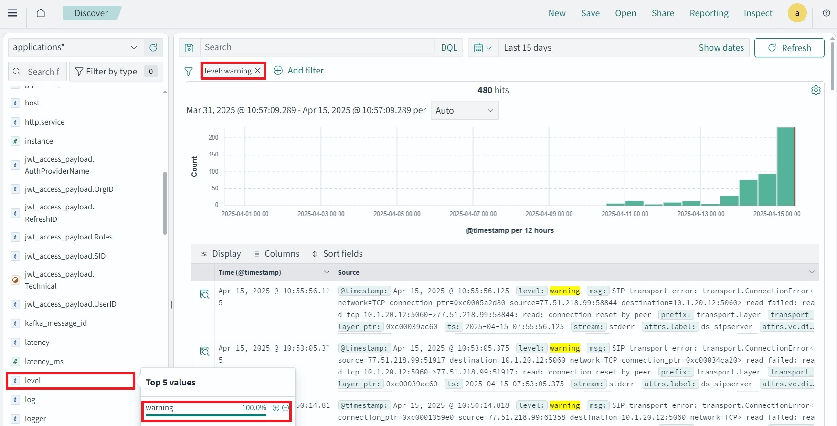Open the saved queries disk icon
Image resolution: width=837 pixels, height=426 pixels.
click(x=189, y=48)
